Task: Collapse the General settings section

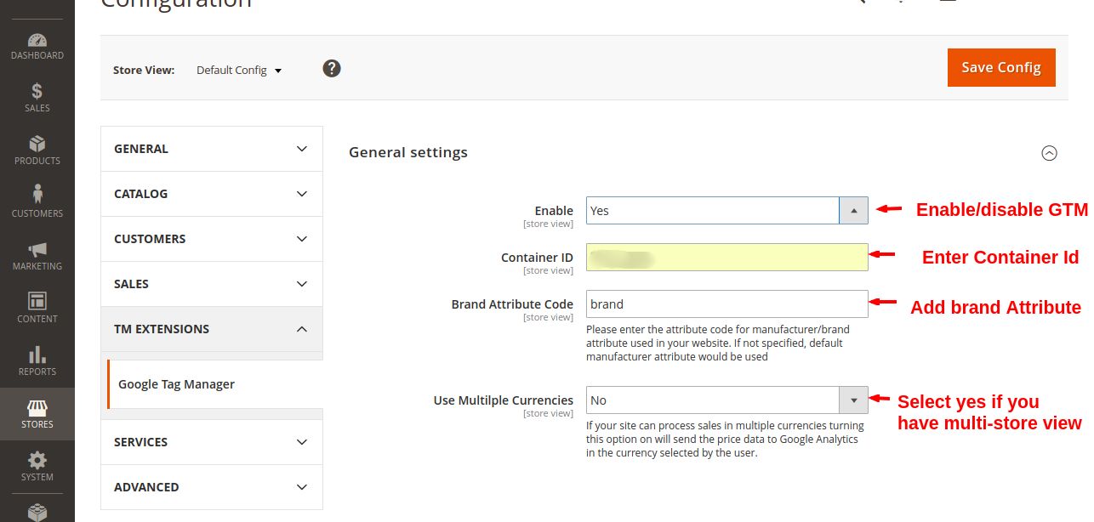Action: [1049, 153]
